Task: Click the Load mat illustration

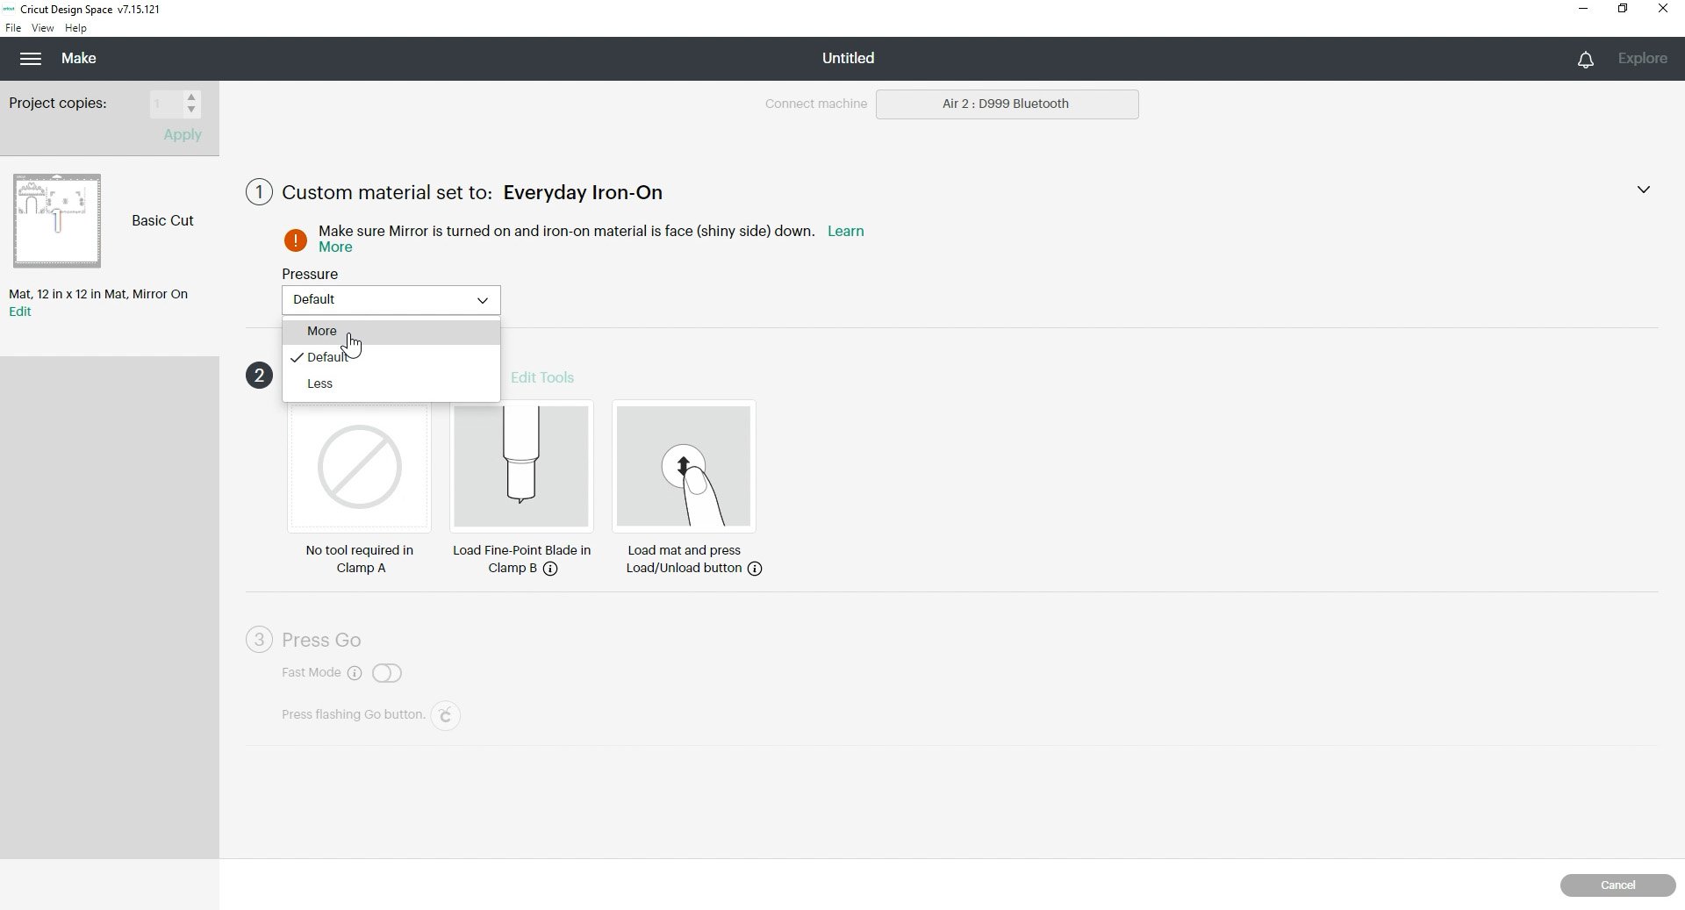Action: [x=684, y=467]
